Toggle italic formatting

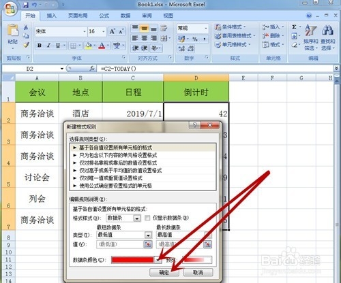(x=48, y=46)
